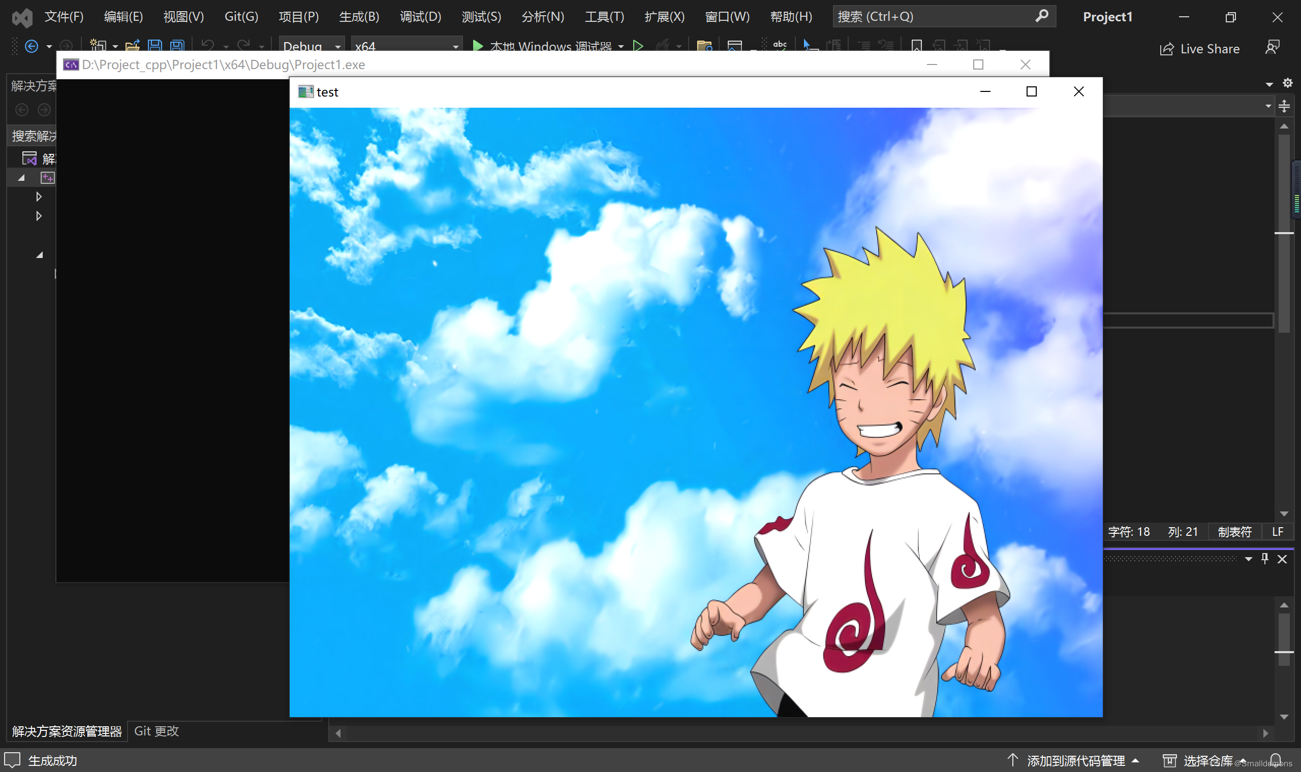
Task: Click the New Project toolbar icon
Action: [x=98, y=46]
